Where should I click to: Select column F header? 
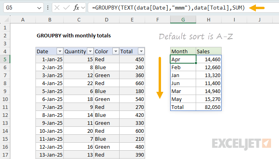(x=157, y=19)
